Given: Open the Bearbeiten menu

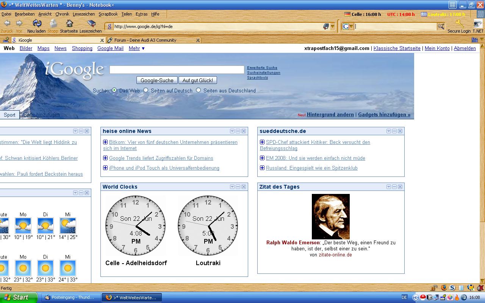Looking at the screenshot, I should coord(25,14).
